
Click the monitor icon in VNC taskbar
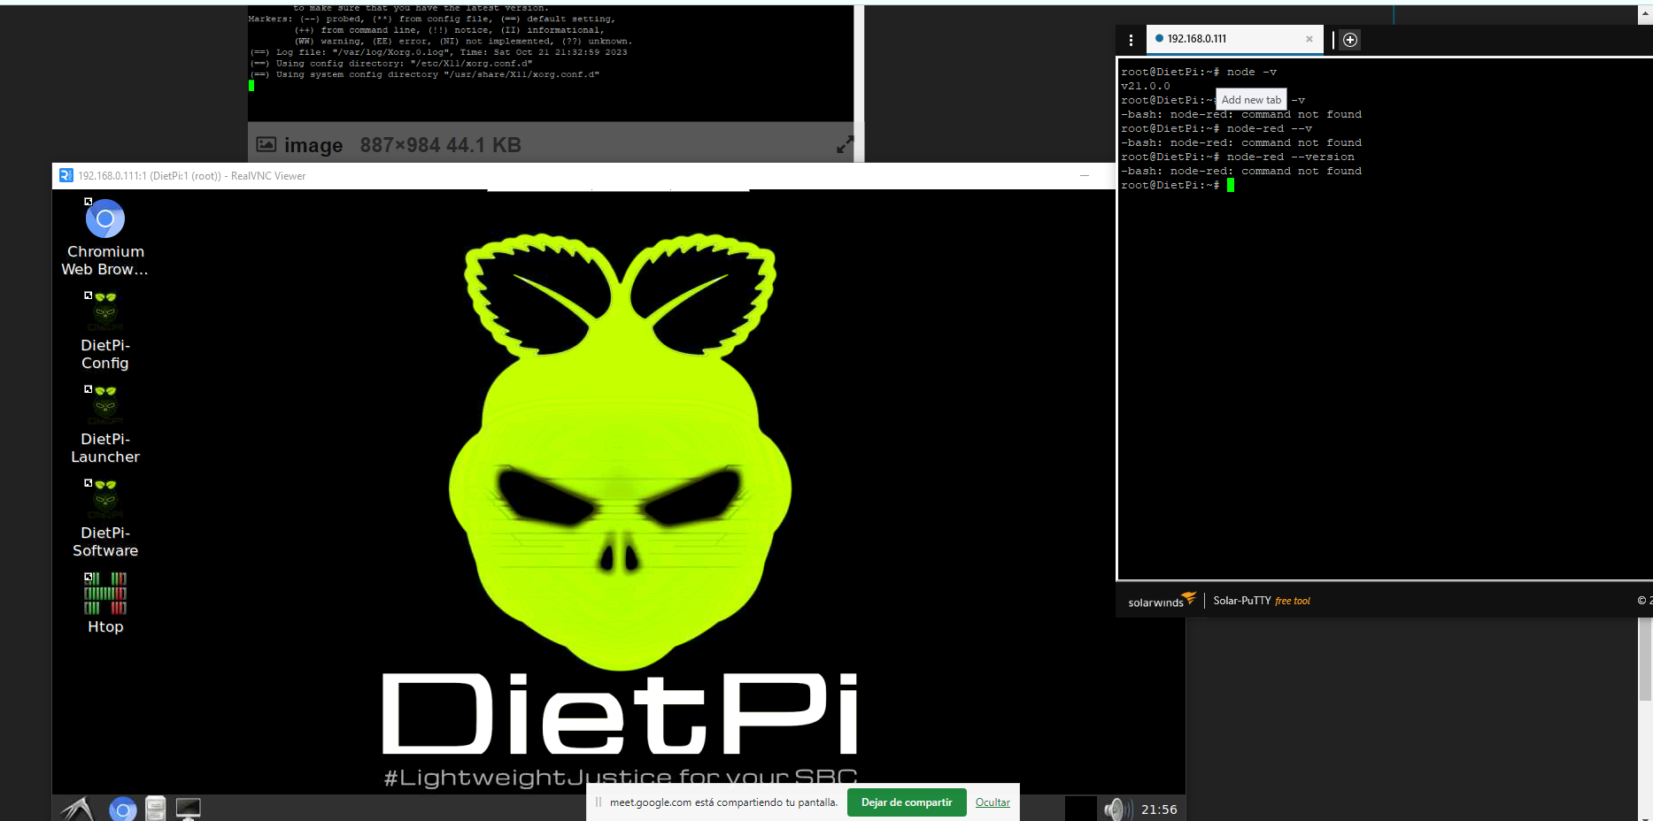click(x=189, y=809)
